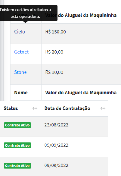
Task: Sort by Data de Contratação arrows icon
Action: pos(103,108)
